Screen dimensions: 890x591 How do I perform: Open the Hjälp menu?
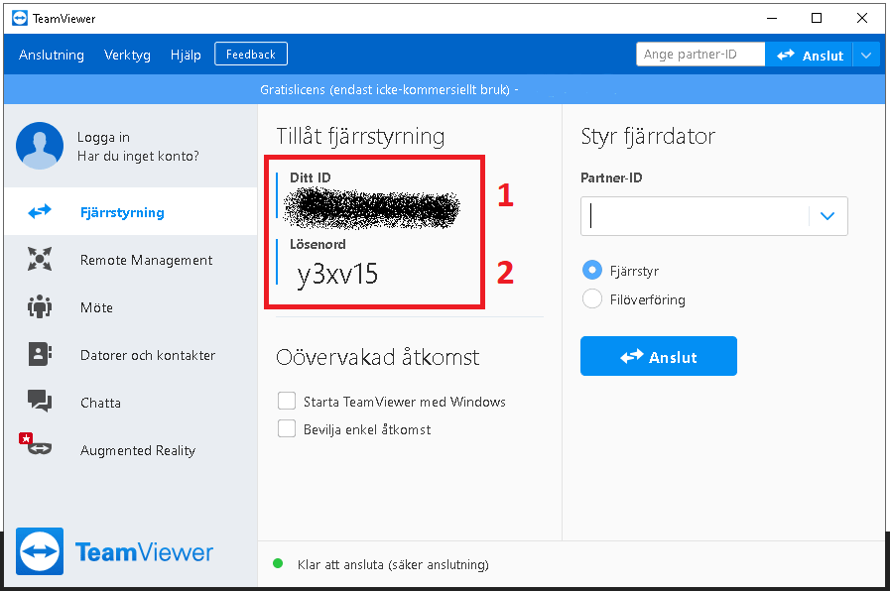(186, 55)
